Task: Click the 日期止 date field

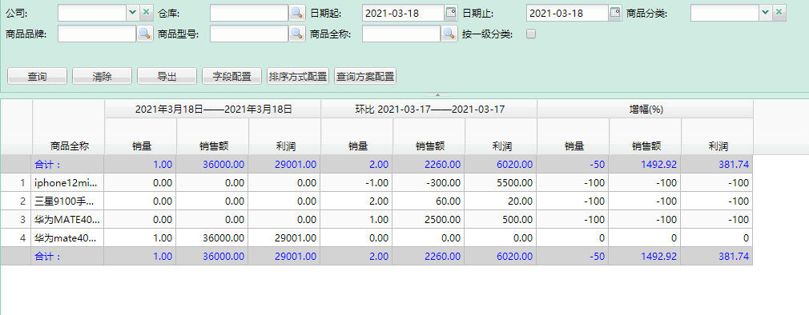Action: point(568,13)
